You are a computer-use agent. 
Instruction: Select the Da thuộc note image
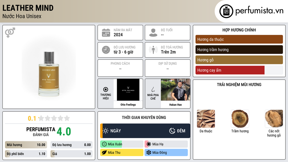[x=206, y=119]
